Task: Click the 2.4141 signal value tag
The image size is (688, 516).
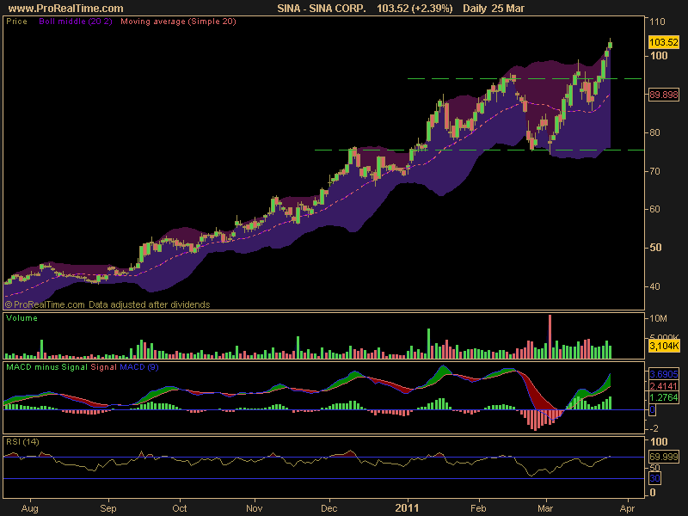Action: (663, 386)
